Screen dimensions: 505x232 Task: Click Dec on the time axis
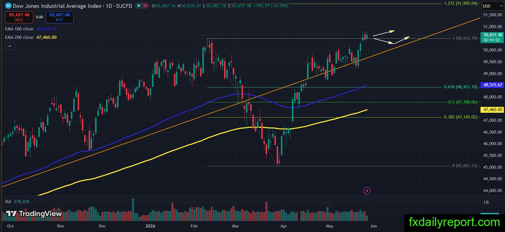(x=102, y=226)
